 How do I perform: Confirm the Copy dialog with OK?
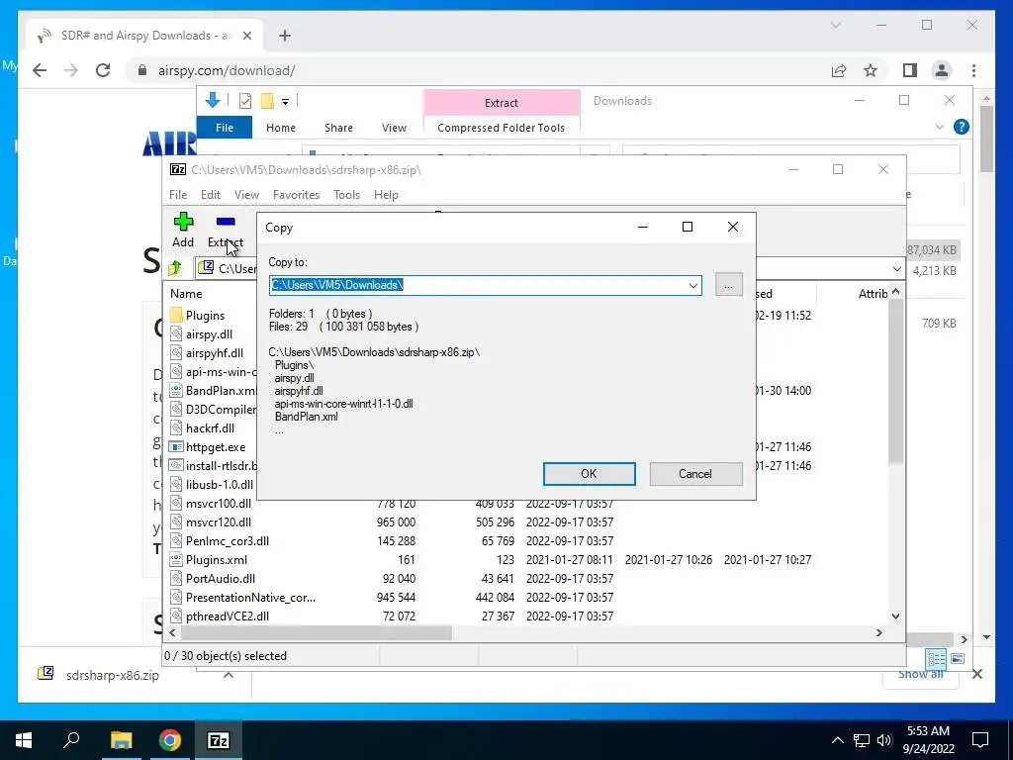point(589,474)
